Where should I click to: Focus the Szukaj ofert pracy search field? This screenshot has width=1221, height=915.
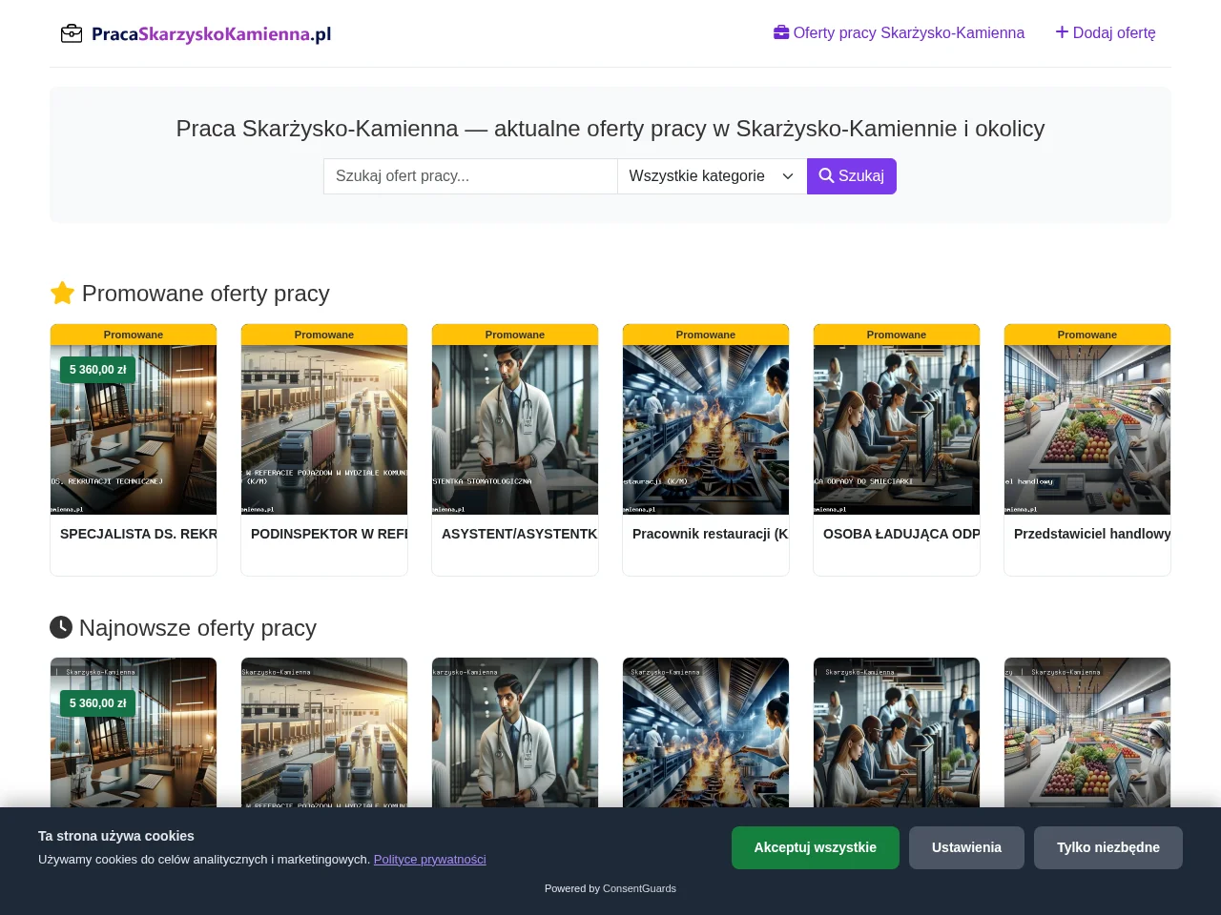click(x=470, y=176)
